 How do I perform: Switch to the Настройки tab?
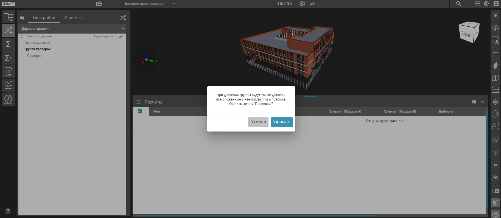44,18
